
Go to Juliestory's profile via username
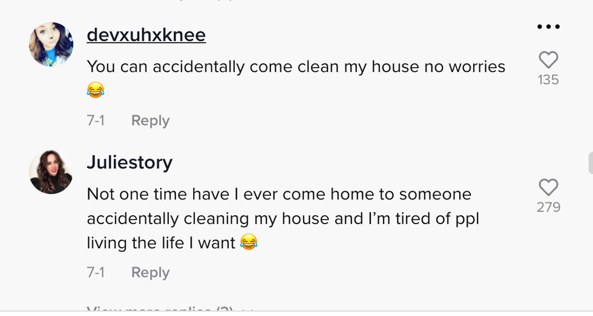[129, 162]
